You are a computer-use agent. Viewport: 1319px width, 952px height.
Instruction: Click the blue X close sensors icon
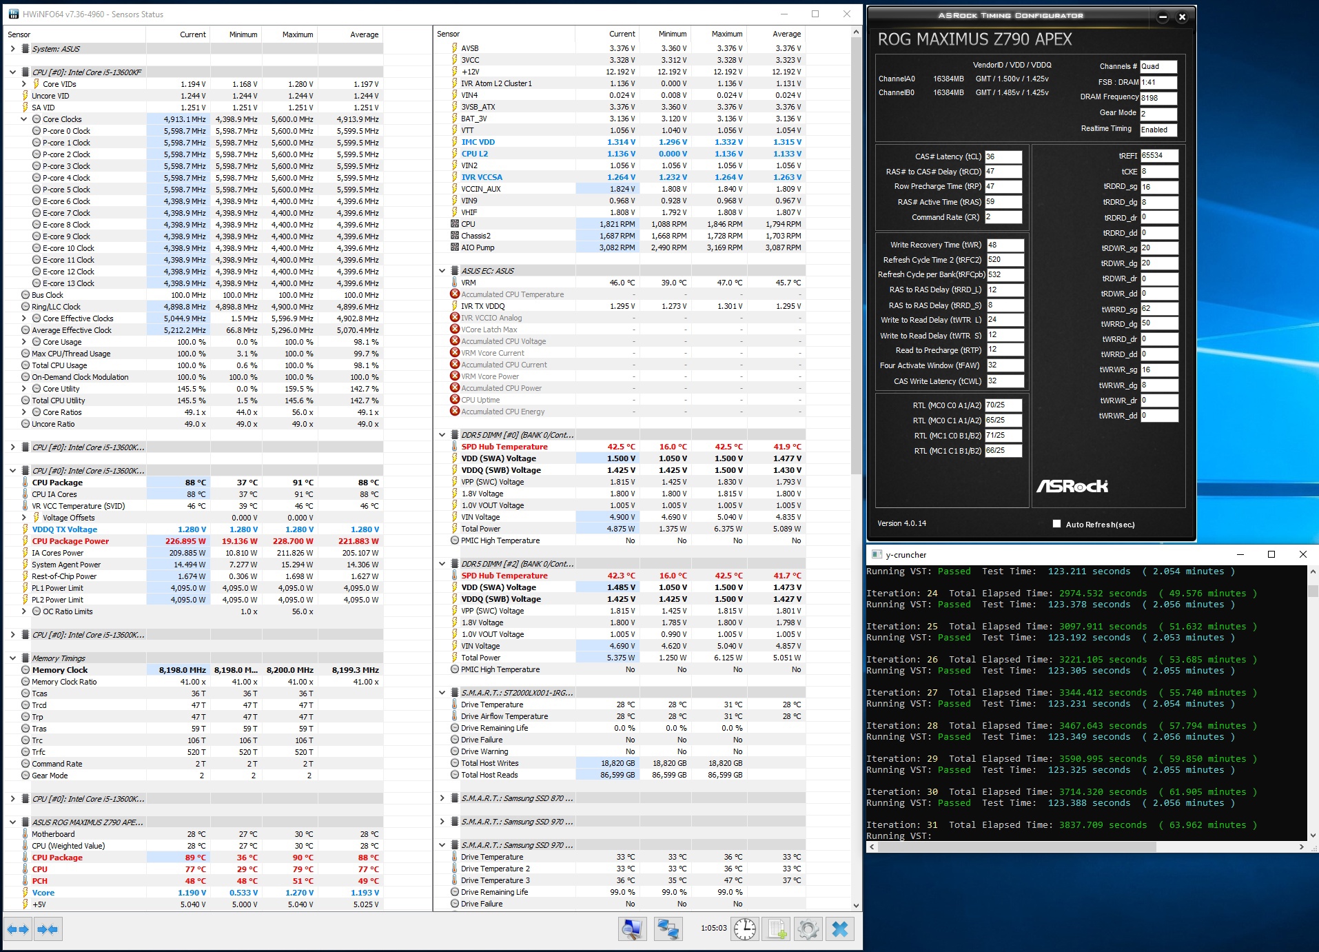pos(840,929)
